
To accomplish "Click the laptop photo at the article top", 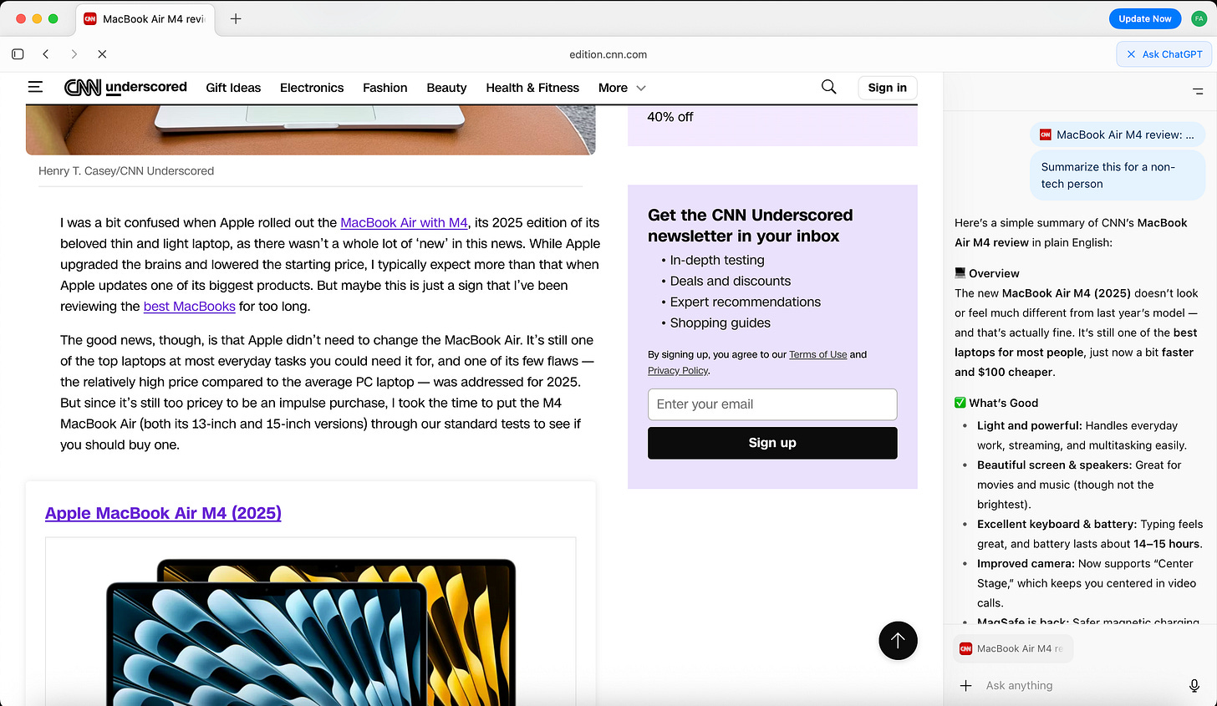I will [x=310, y=130].
